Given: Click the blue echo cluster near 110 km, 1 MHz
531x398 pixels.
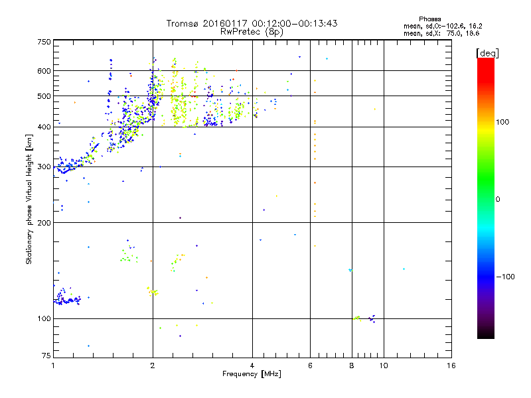Looking at the screenshot, I should coord(67,298).
